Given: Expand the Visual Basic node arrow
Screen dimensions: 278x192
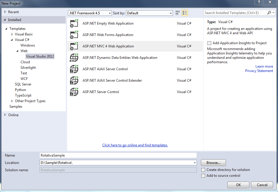Looking at the screenshot, I should 12,34.
